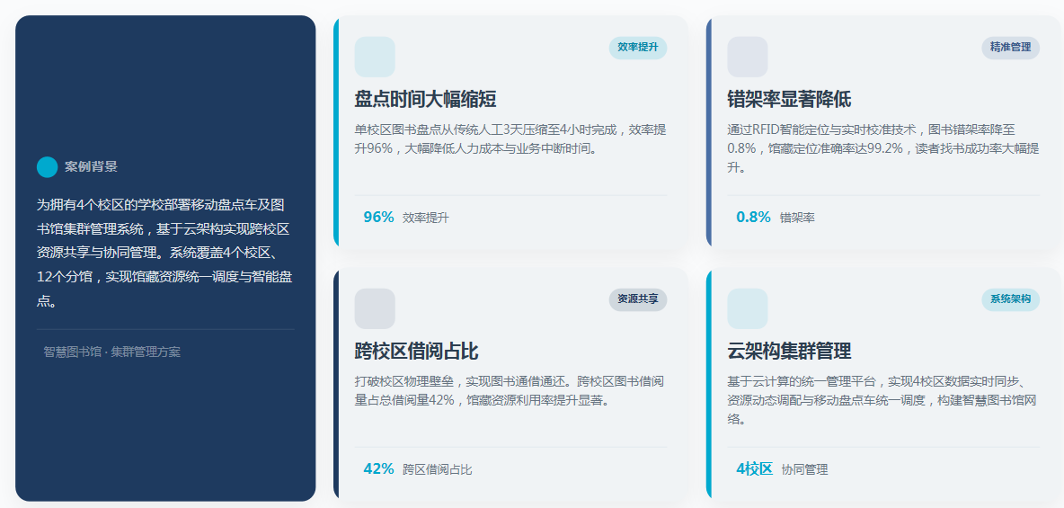This screenshot has width=1064, height=508.
Task: Click the 跨校区借阅占比 heading
Action: point(415,351)
